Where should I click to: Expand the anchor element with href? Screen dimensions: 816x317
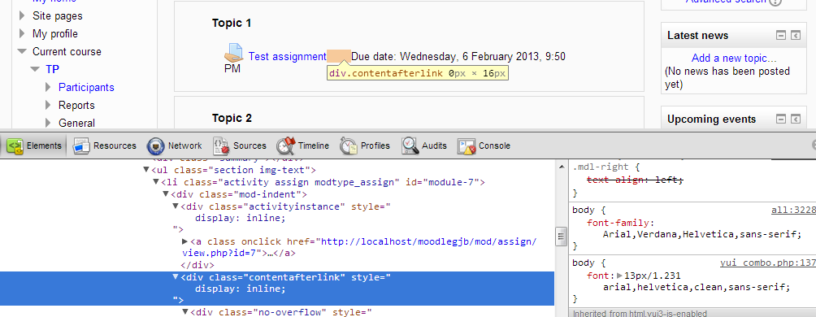pyautogui.click(x=184, y=242)
